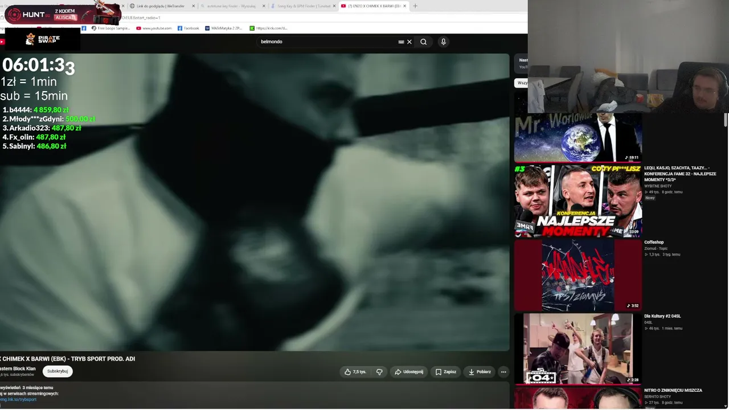Save video with the Zapisz button
The height and width of the screenshot is (410, 729).
coord(446,372)
